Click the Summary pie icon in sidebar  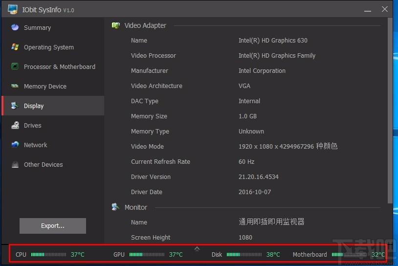[x=15, y=27]
